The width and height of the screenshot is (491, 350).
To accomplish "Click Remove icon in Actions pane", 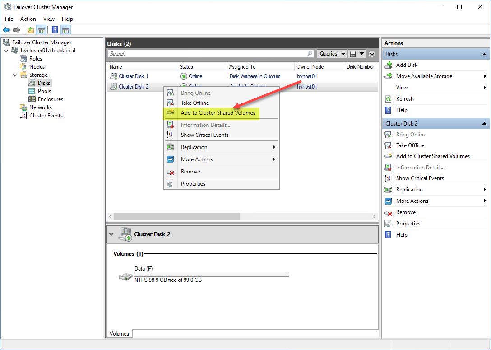I will pos(388,213).
